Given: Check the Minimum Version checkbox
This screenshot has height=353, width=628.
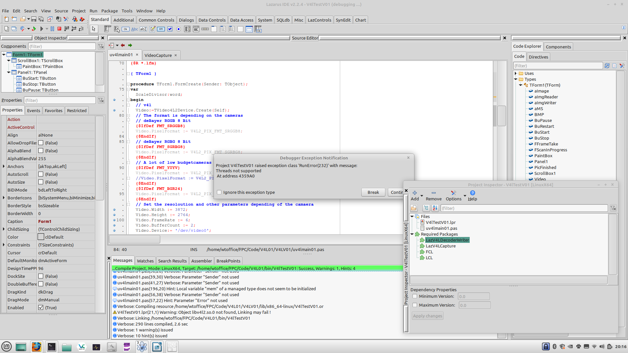Looking at the screenshot, I should click(x=415, y=296).
